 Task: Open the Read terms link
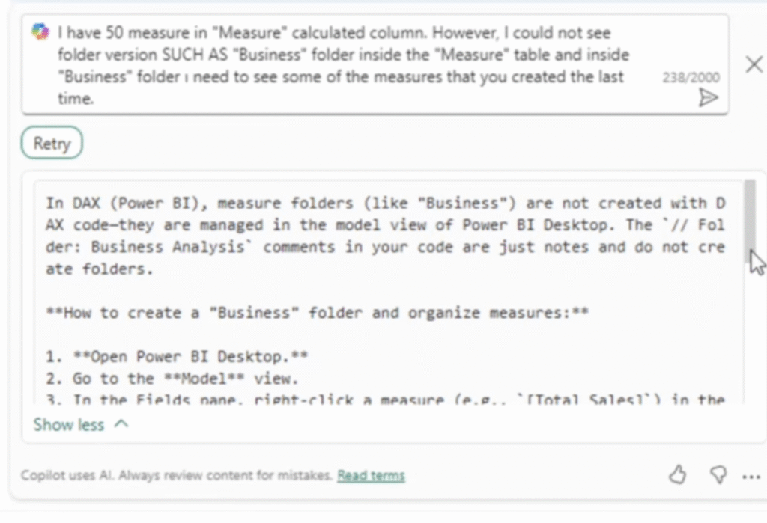pos(371,475)
